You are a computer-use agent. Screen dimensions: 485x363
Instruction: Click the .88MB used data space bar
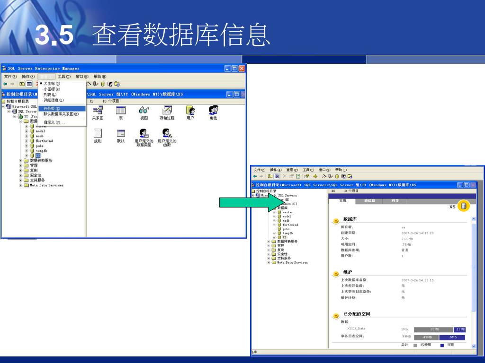coord(434,329)
